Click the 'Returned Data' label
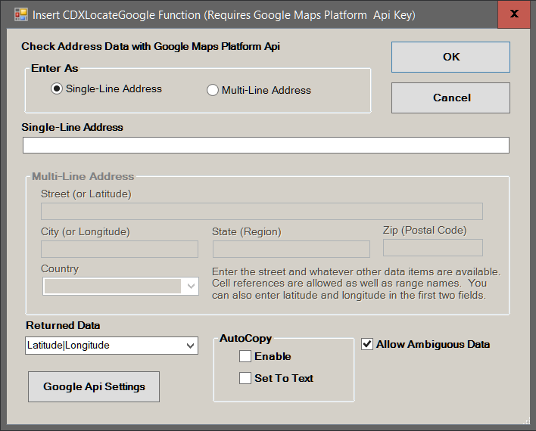Screen dimensions: 536x431 pyautogui.click(x=63, y=325)
